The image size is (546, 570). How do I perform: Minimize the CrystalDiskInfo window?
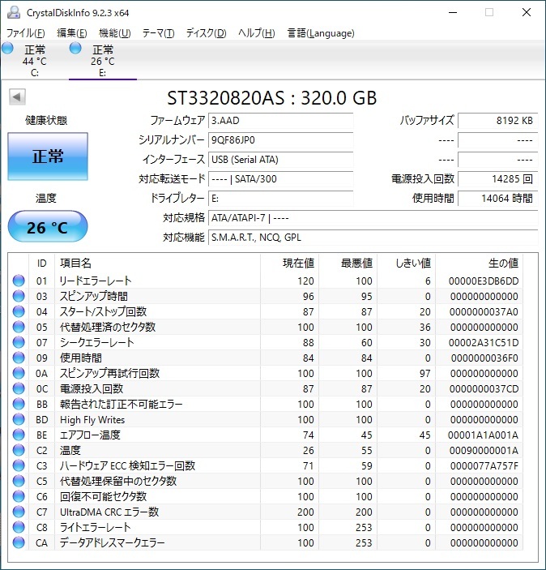tap(453, 13)
